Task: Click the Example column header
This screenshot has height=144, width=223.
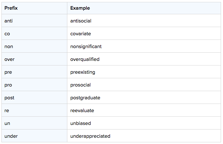Action: point(144,8)
